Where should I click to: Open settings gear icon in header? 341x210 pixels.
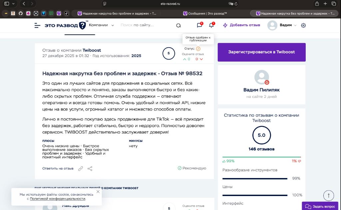click(x=303, y=25)
